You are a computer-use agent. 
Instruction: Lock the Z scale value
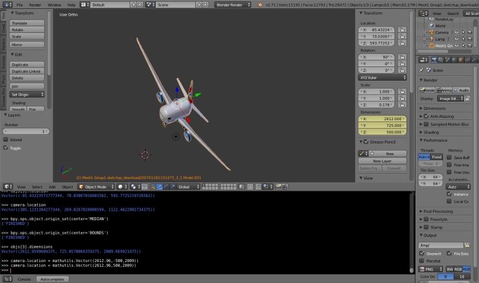402,105
